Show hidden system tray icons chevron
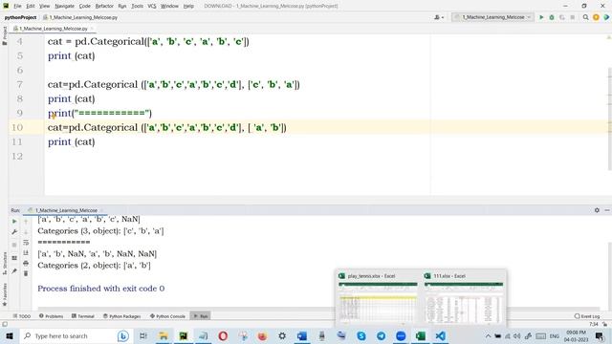612x344 pixels. point(488,335)
